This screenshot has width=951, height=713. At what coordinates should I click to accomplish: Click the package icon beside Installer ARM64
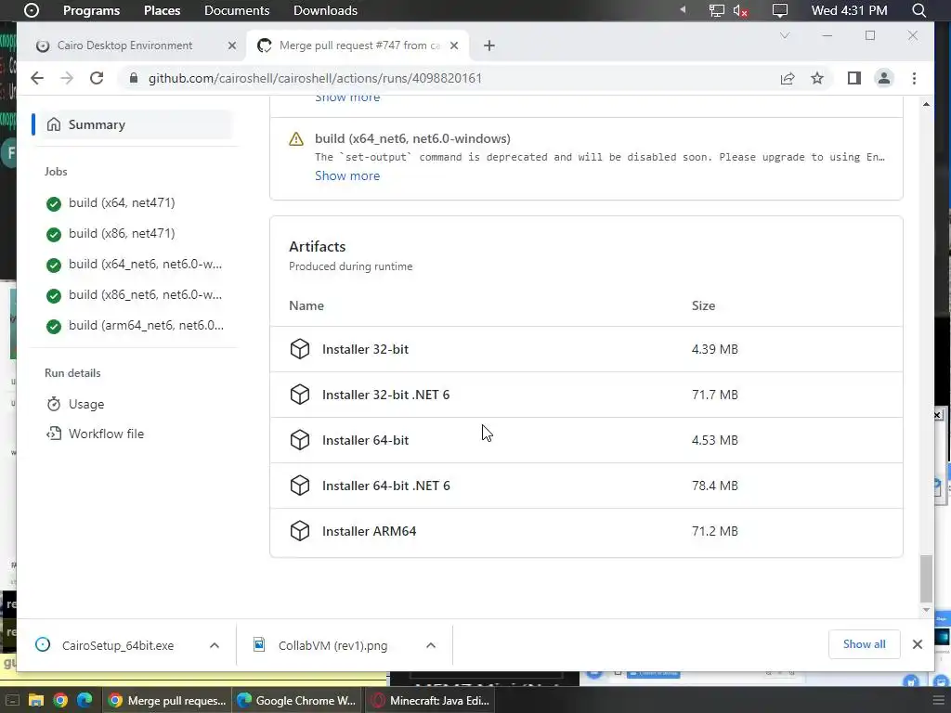click(x=300, y=531)
